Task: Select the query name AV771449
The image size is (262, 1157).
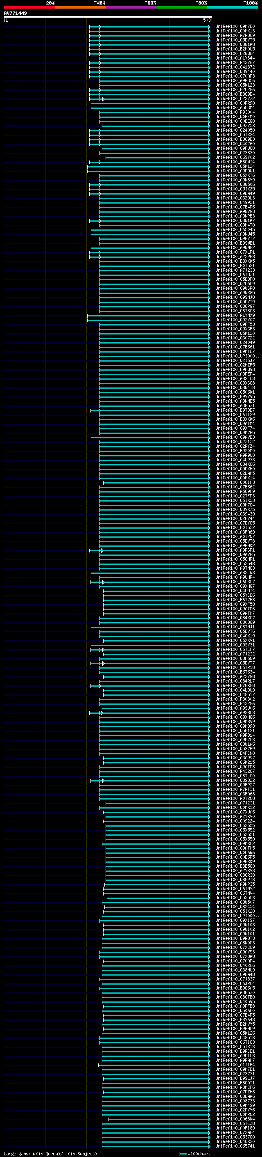Action: [15, 13]
